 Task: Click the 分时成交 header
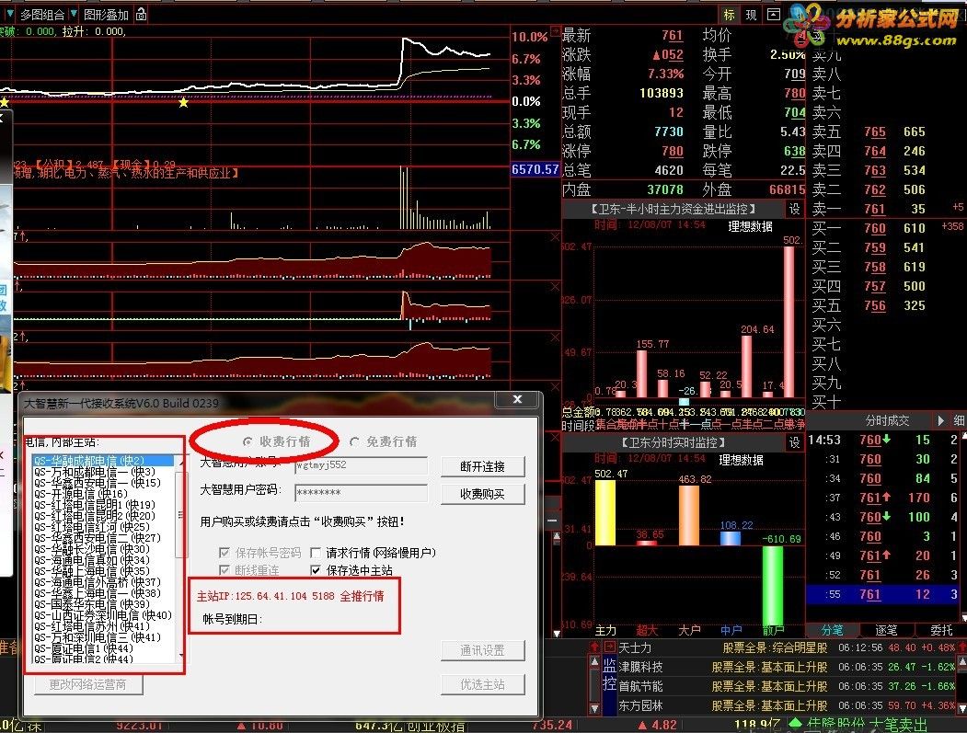coord(887,420)
